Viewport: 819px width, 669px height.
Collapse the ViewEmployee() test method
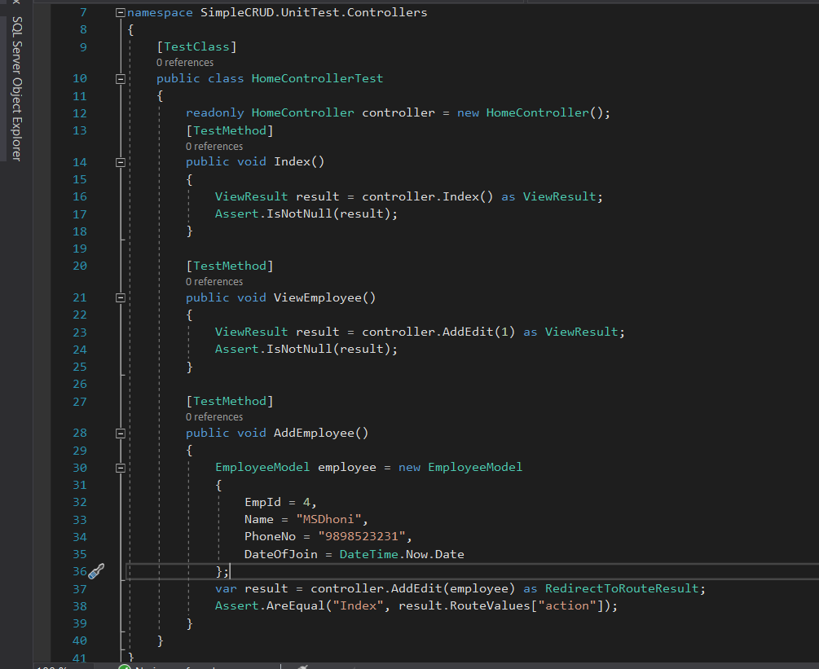click(121, 298)
